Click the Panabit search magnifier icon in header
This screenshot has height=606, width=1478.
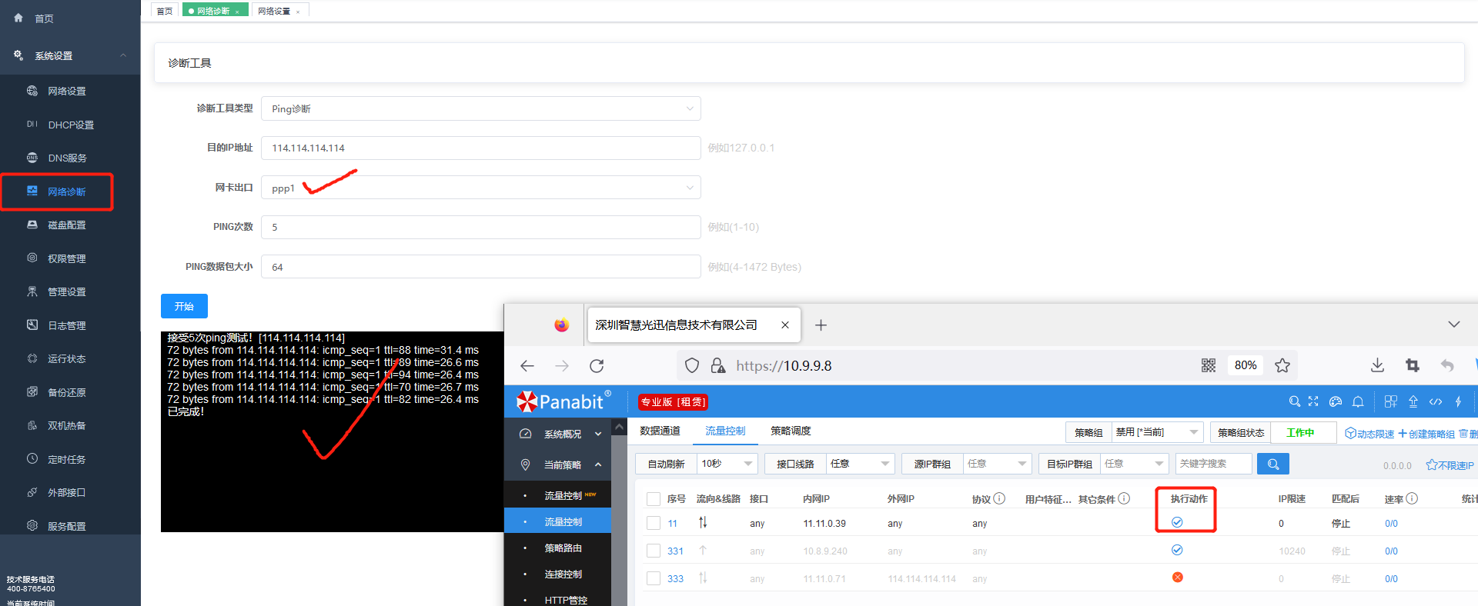pyautogui.click(x=1294, y=401)
